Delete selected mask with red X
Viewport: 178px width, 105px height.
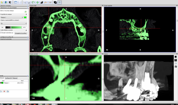click(4, 91)
